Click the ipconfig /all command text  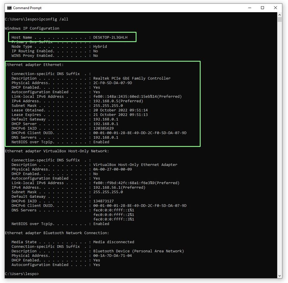[x=54, y=19]
